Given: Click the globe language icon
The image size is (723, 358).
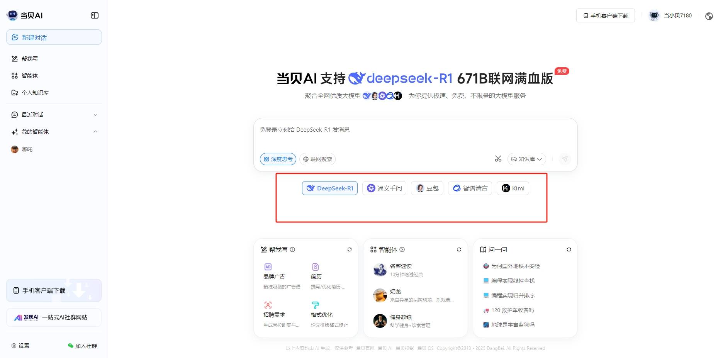Looking at the screenshot, I should point(709,16).
